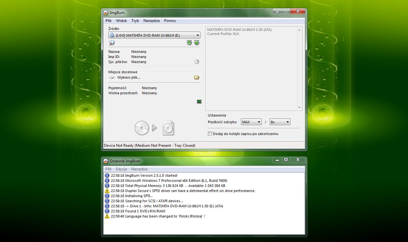Image resolution: width=408 pixels, height=242 pixels.
Task: Select the Searching for SCSI / ATAPI log line
Action: pyautogui.click(x=147, y=201)
